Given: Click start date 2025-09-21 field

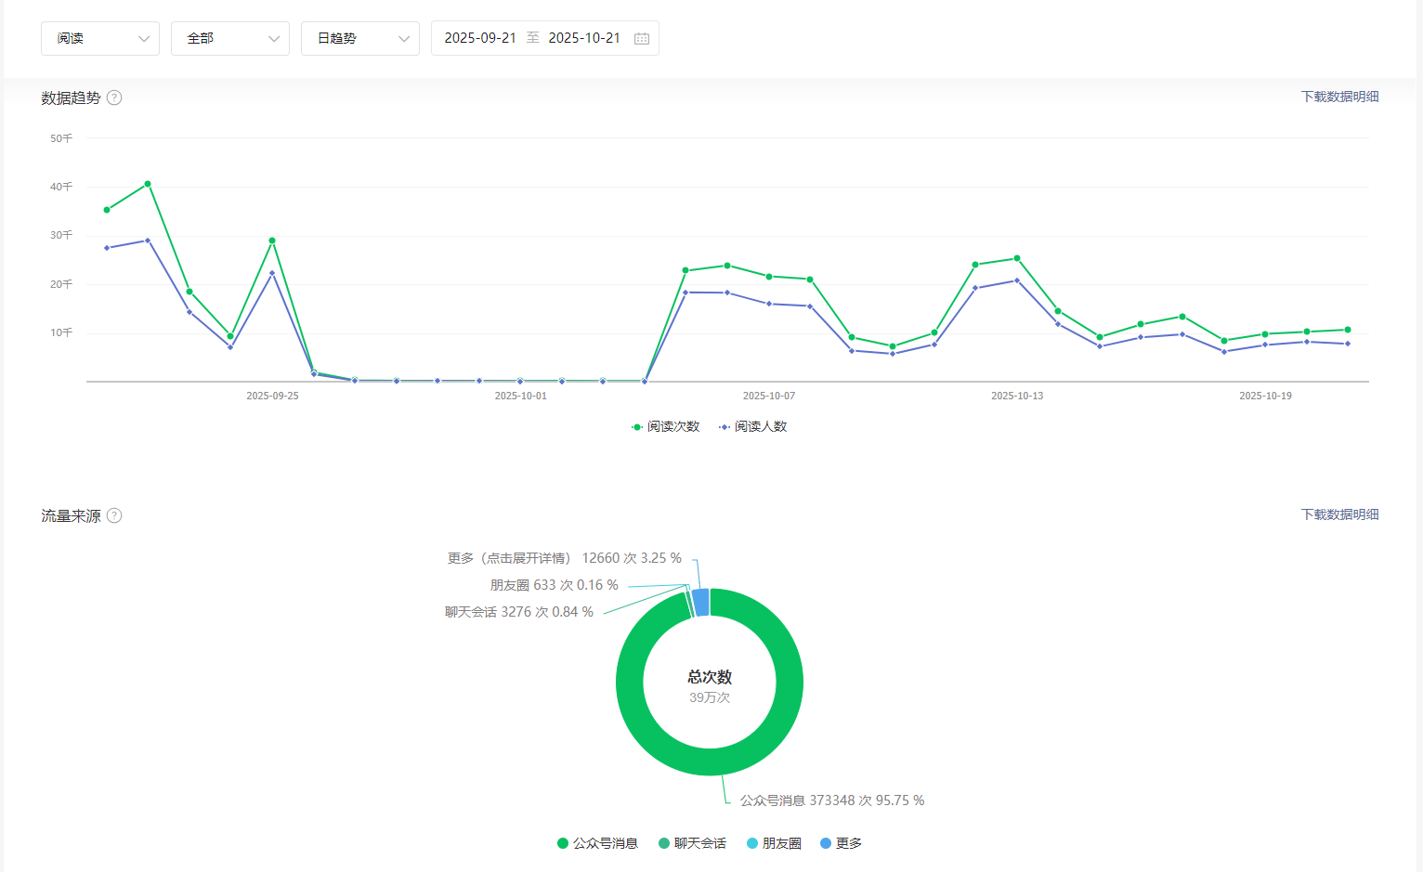Looking at the screenshot, I should click(x=480, y=38).
